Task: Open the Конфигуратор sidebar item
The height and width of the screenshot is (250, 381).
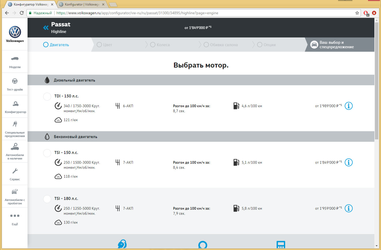Action: [x=15, y=107]
